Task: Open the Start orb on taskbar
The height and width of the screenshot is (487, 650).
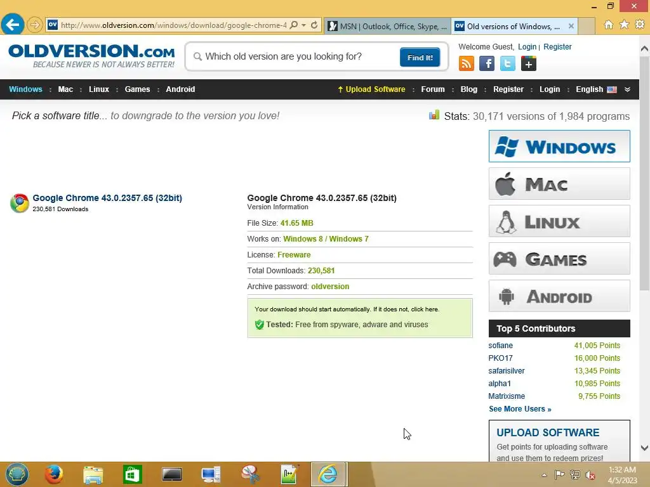Action: click(x=17, y=474)
